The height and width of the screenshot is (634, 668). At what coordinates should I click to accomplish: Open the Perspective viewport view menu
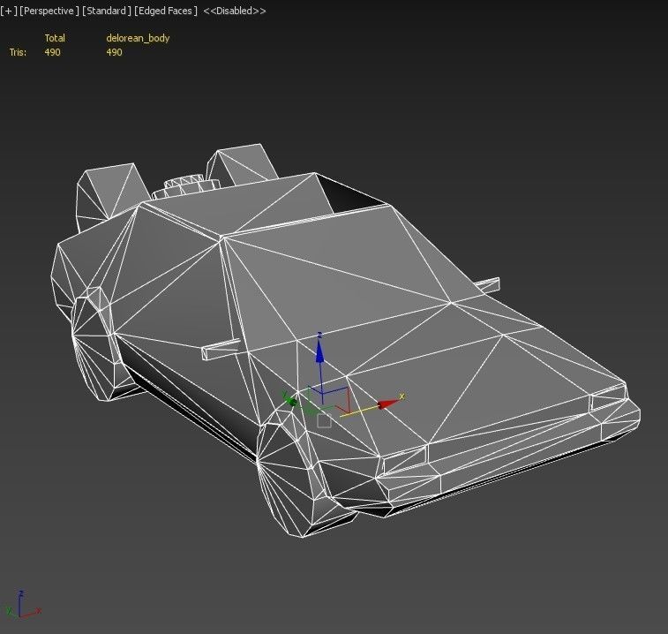[49, 11]
